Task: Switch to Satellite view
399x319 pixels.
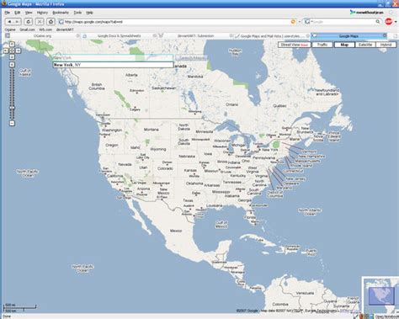Action: click(365, 45)
